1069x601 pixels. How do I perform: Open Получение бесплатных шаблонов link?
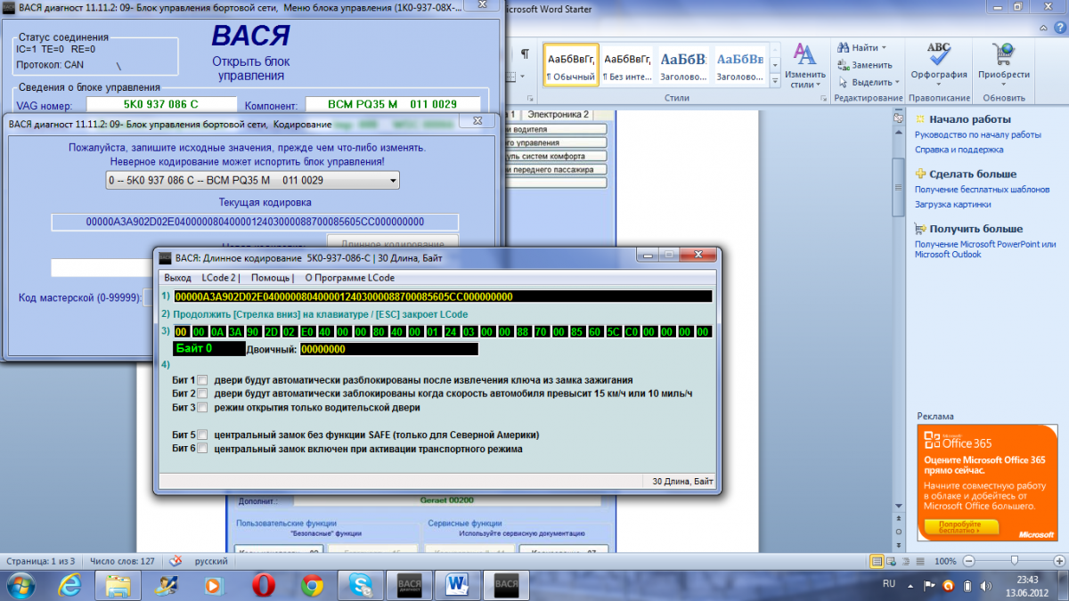coord(982,190)
